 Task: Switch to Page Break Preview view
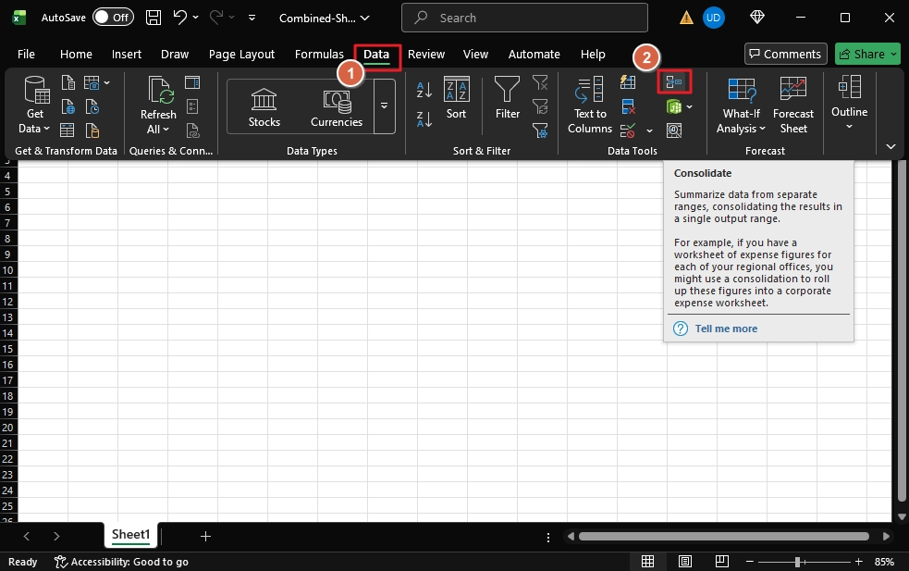[721, 562]
